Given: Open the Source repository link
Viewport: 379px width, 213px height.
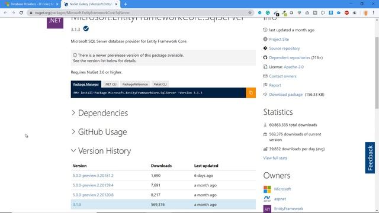Looking at the screenshot, I should tap(284, 49).
